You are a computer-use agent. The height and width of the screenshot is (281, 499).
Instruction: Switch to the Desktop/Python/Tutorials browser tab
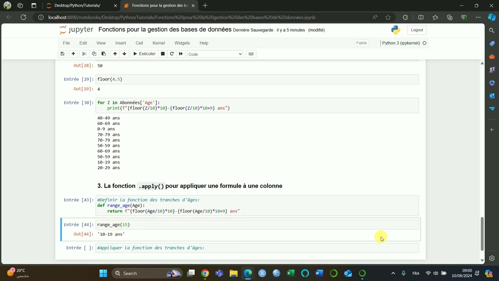pos(78,5)
